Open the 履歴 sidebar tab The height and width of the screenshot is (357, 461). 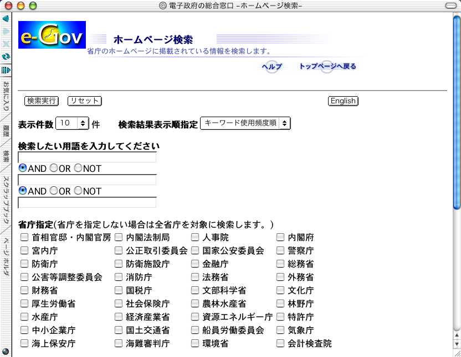[x=6, y=131]
